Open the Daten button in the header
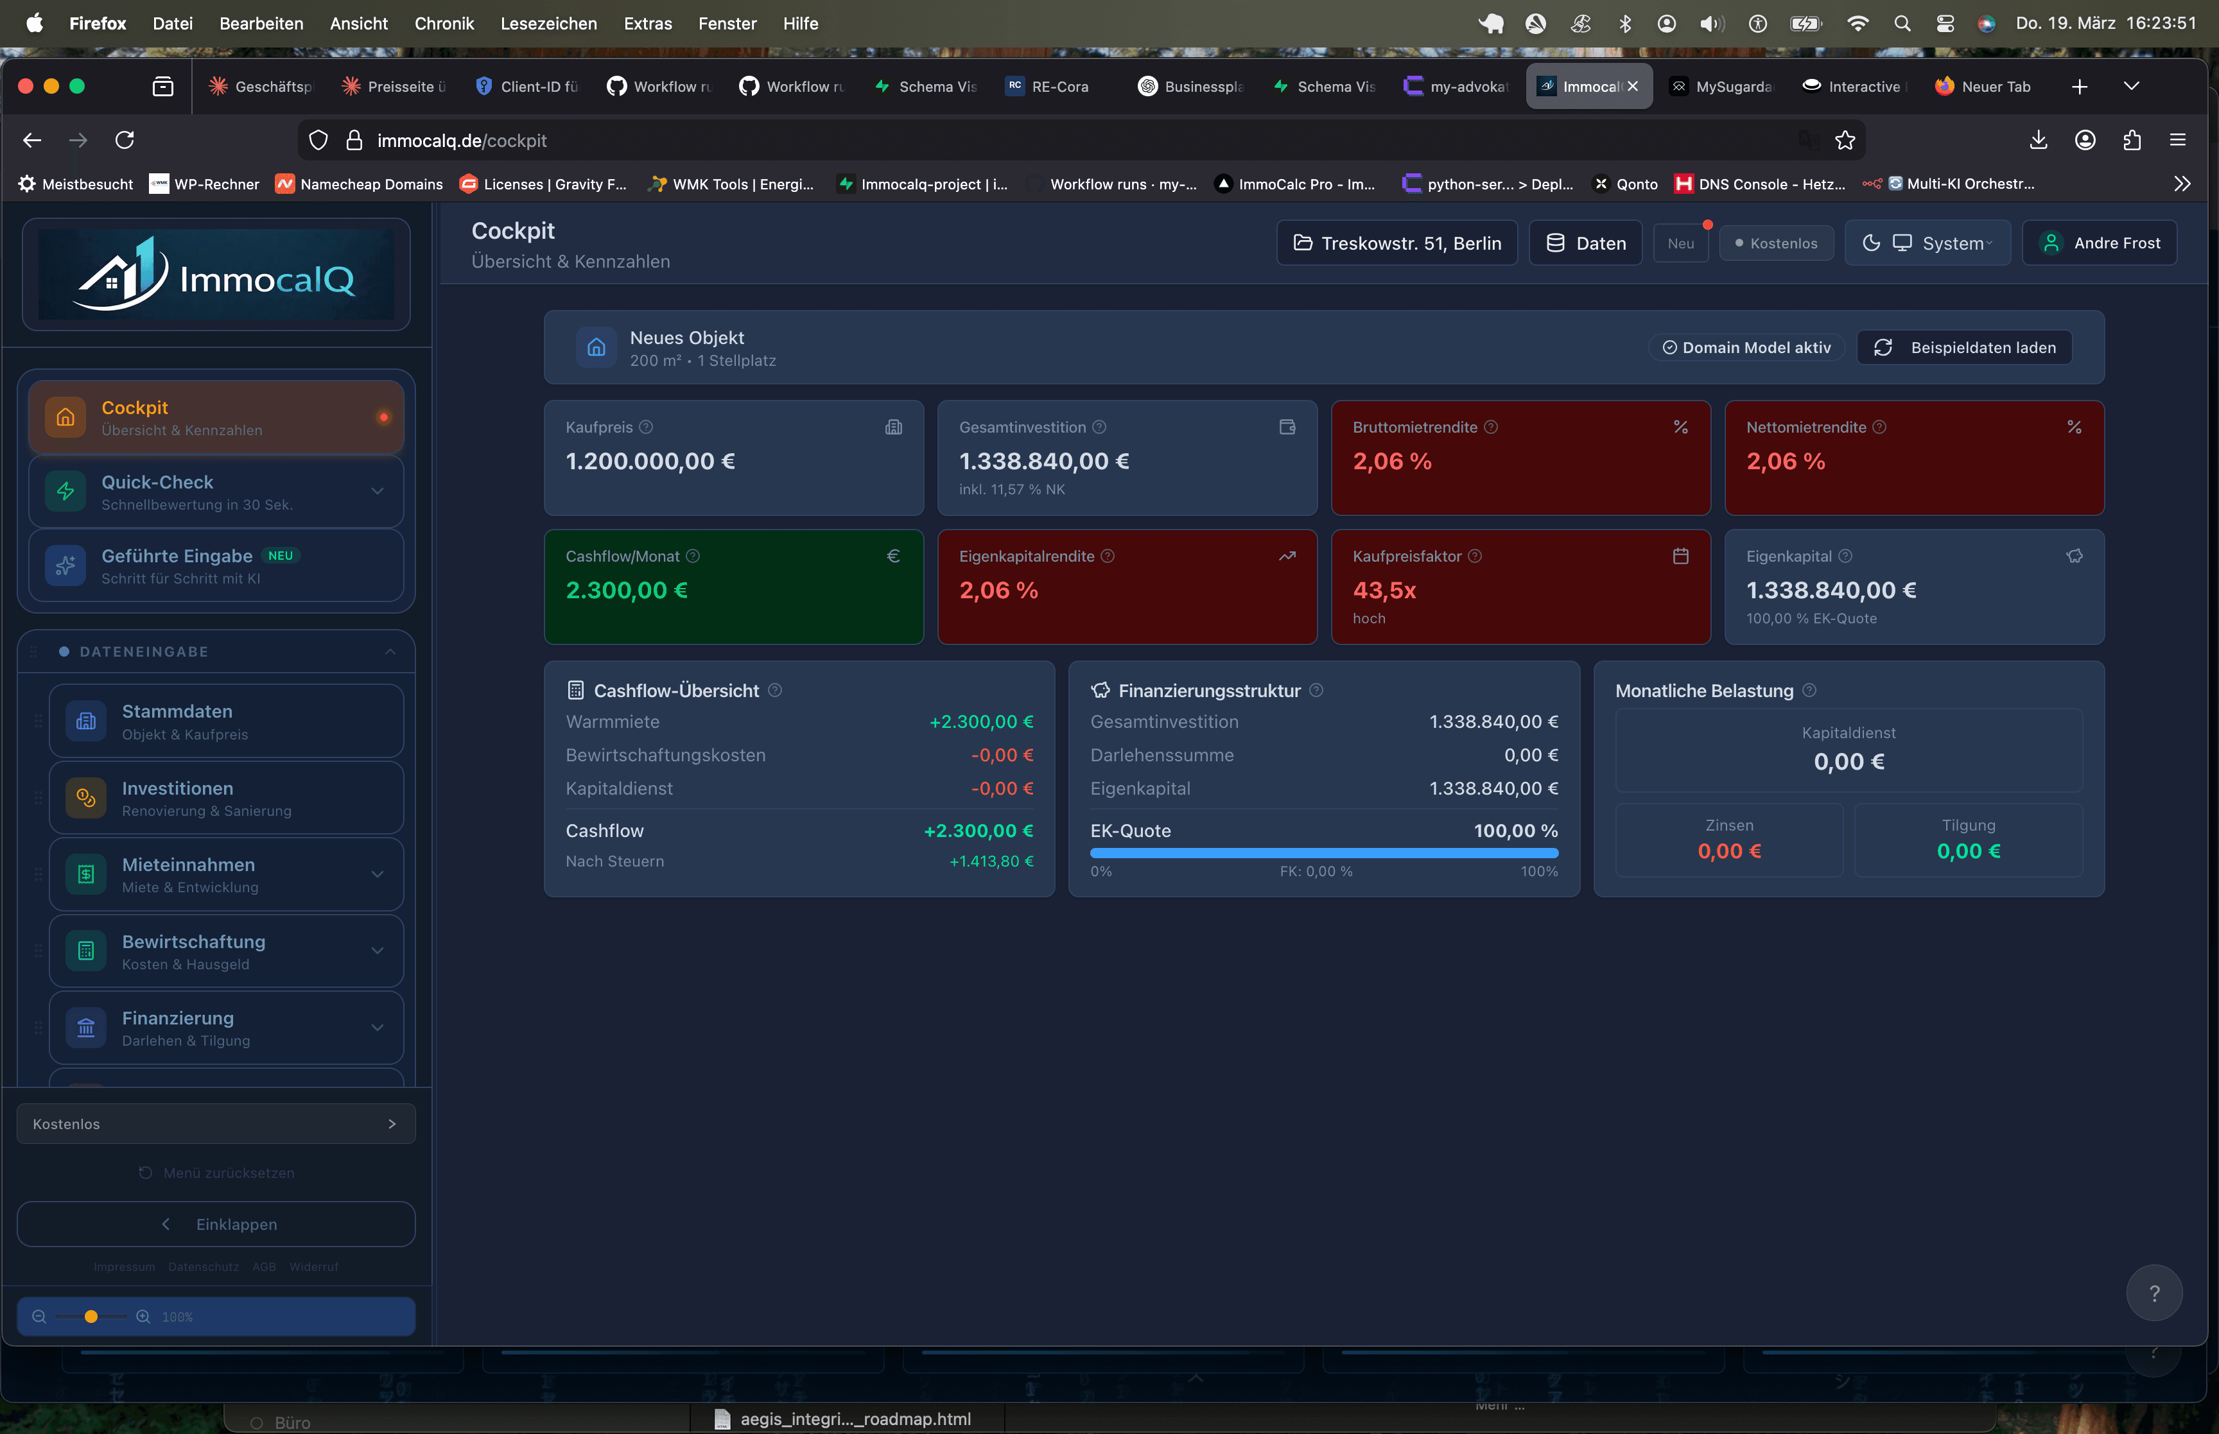This screenshot has height=1434, width=2219. click(1585, 243)
